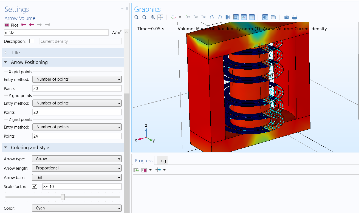
Task: Enable the Description checkbox
Action: point(32,41)
